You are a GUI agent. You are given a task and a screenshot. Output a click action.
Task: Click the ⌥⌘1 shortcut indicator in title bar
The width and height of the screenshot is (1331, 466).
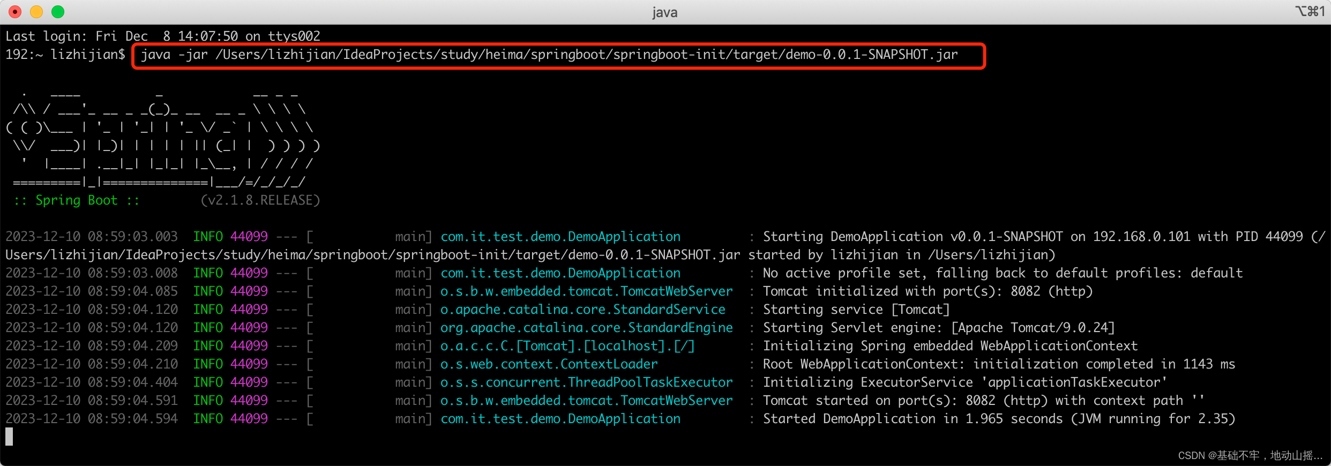(x=1310, y=11)
